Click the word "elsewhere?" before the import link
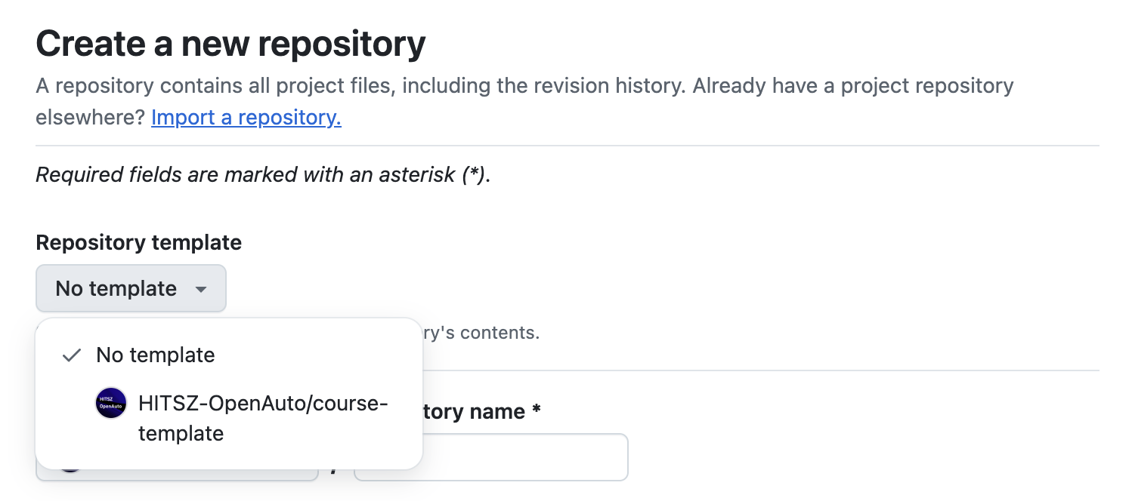1132x501 pixels. [90, 118]
